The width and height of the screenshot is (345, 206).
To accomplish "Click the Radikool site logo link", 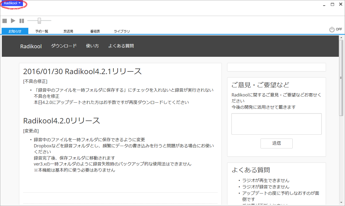I will (x=31, y=46).
